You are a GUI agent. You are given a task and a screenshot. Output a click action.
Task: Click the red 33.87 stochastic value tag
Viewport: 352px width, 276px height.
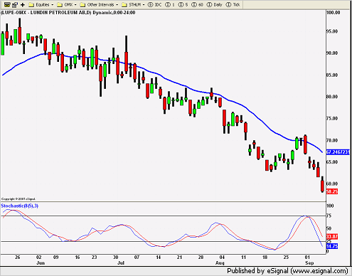point(332,237)
